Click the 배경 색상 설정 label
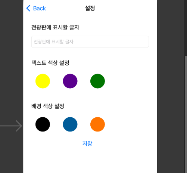Screen dimensions: 187x173 click(x=48, y=106)
